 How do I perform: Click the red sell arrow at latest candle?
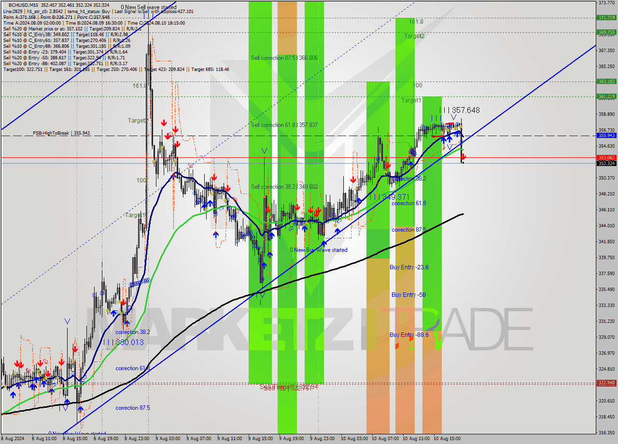[463, 156]
